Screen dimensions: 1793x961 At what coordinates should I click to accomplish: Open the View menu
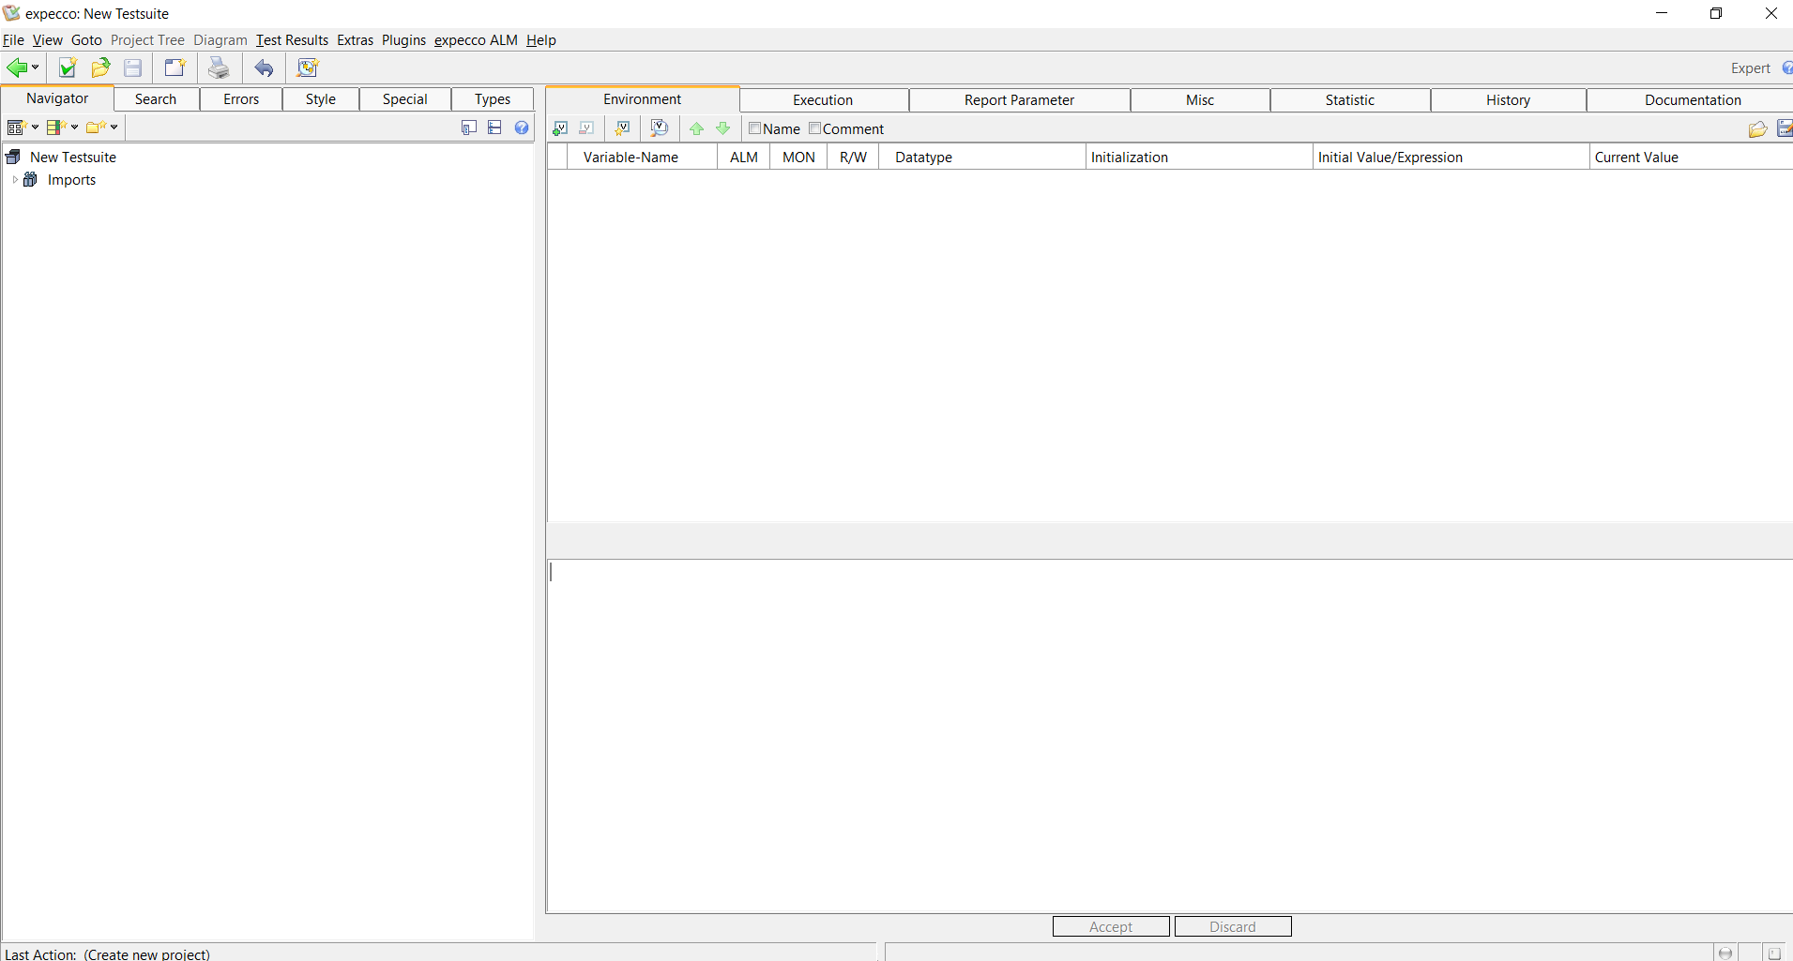[47, 40]
